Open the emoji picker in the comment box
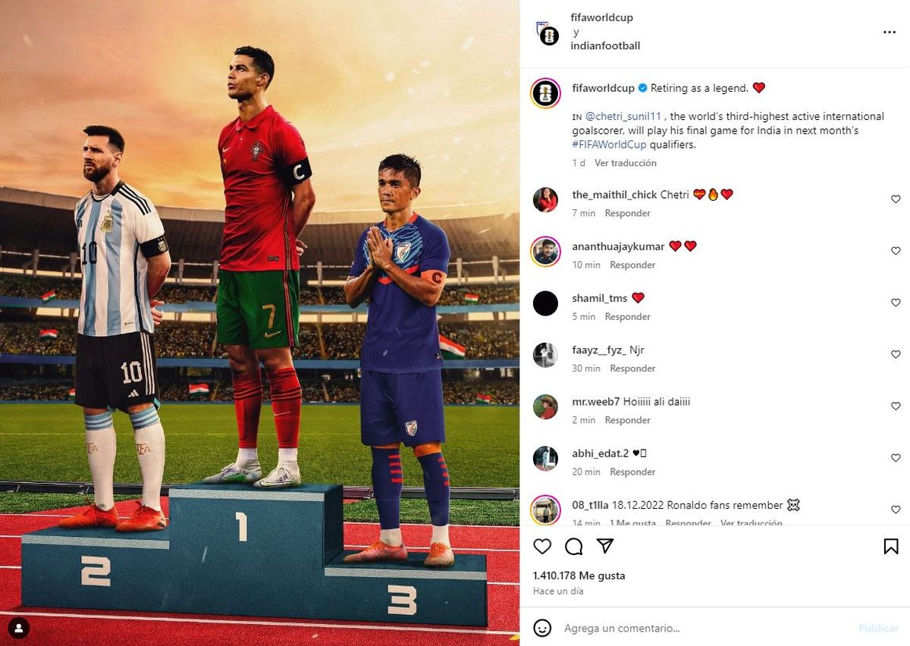 542,628
